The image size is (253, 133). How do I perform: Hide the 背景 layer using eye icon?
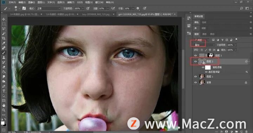pyautogui.click(x=195, y=82)
